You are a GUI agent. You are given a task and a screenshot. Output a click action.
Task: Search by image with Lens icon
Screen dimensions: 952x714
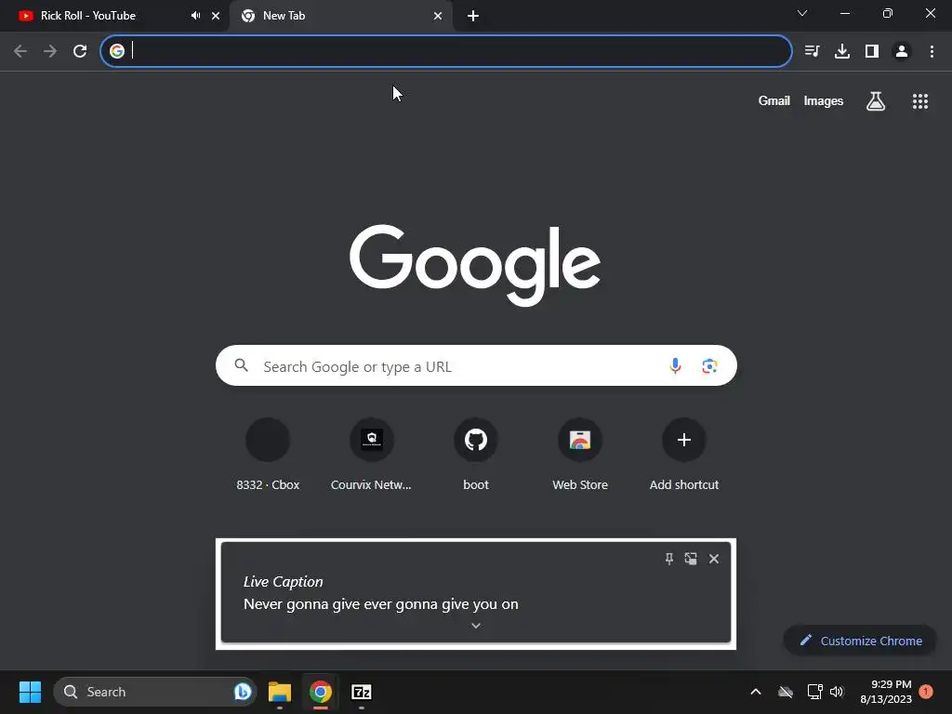(709, 365)
